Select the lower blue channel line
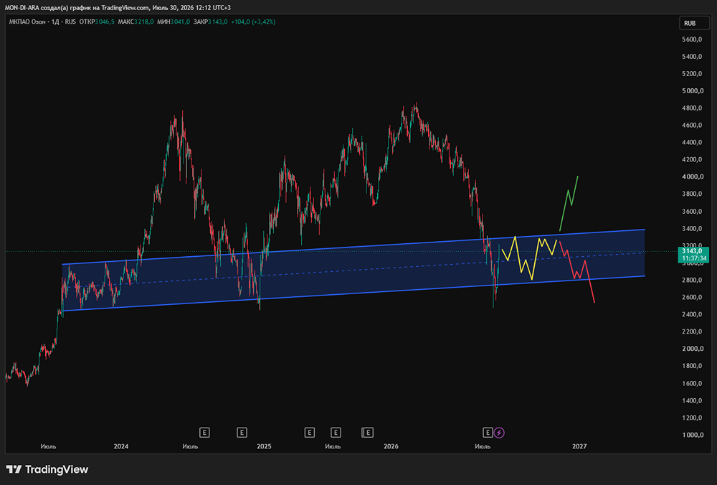The image size is (717, 485). [353, 293]
